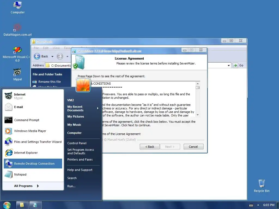Launch the Mypal desktop icon
This screenshot has width=279, height=209.
click(x=17, y=74)
